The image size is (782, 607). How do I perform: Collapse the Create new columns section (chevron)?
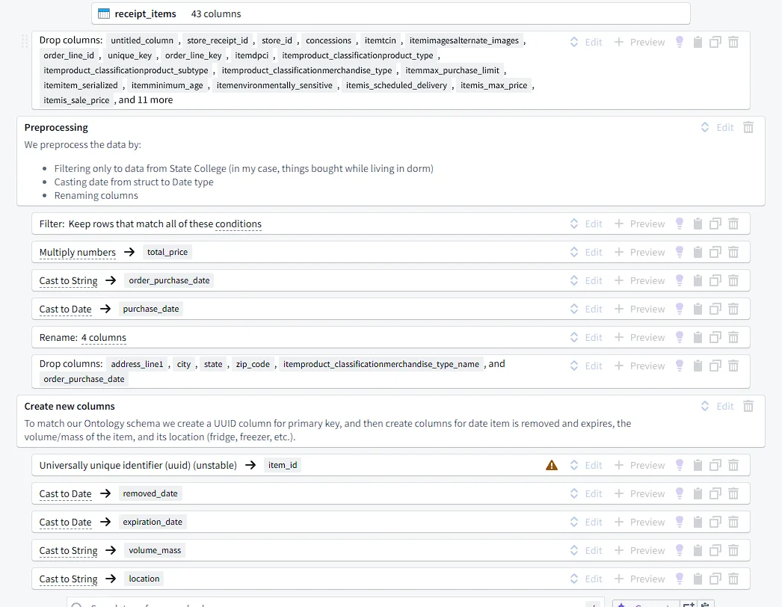(705, 406)
